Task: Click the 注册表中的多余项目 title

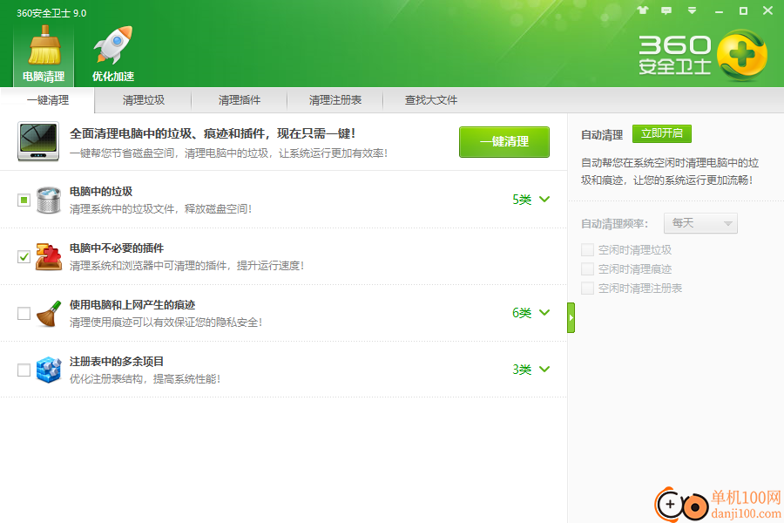Action: 117,362
